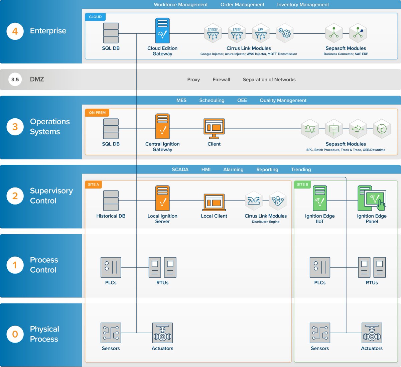
Task: Click the Site A Sensors icon
Action: pos(111,333)
